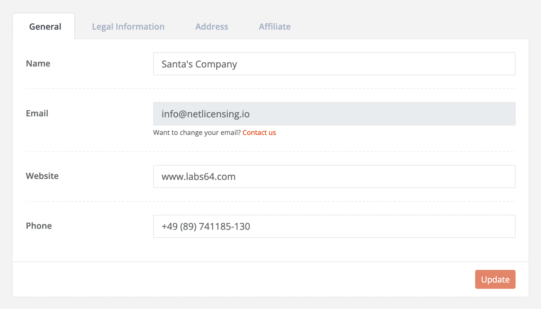Click the orange Update button
The width and height of the screenshot is (541, 309).
495,279
